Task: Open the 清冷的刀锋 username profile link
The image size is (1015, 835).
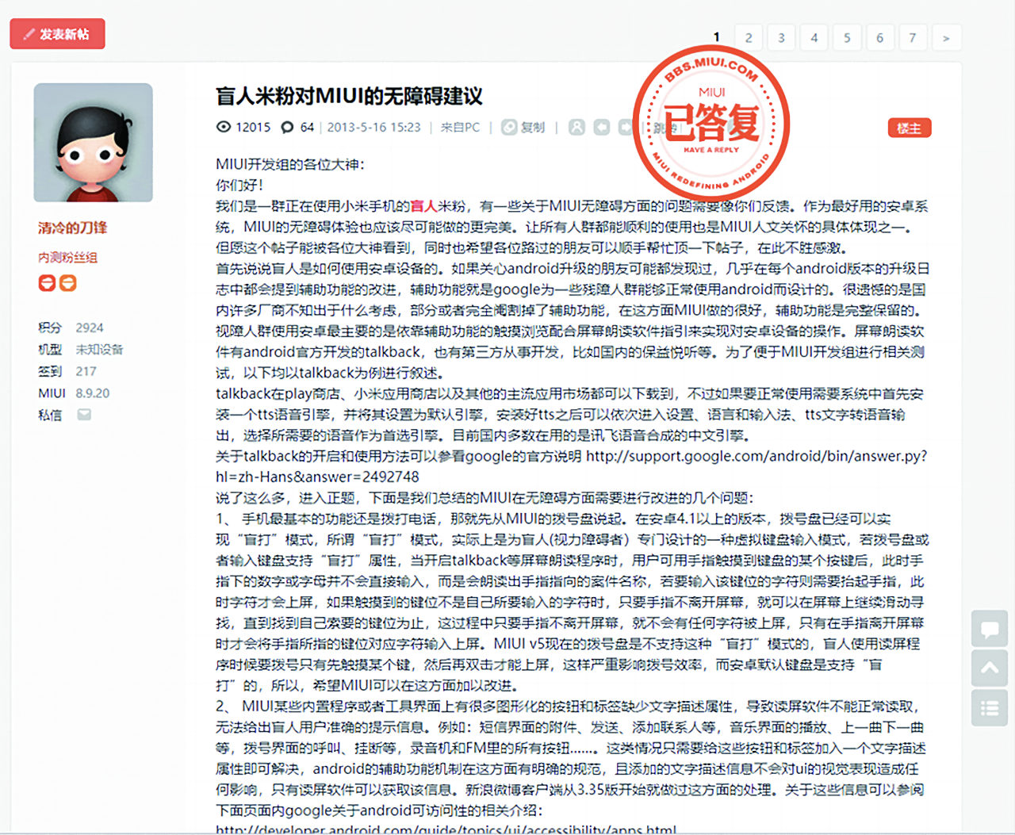Action: click(73, 228)
